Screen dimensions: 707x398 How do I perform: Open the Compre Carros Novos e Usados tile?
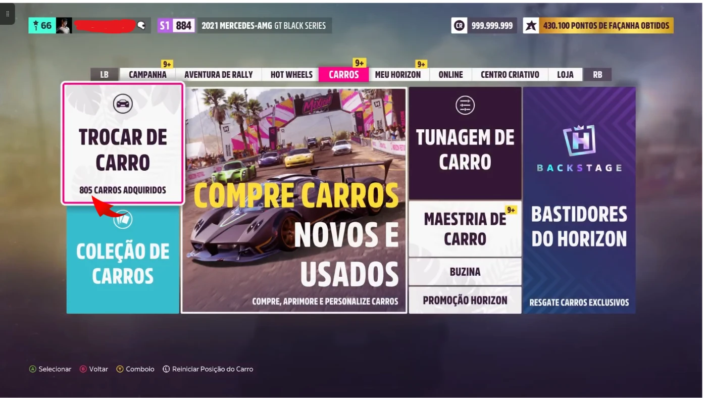294,200
